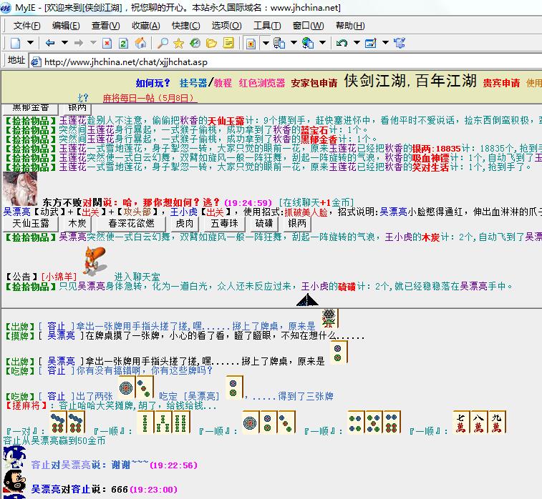Open Favorites with the star icon

tap(179, 43)
